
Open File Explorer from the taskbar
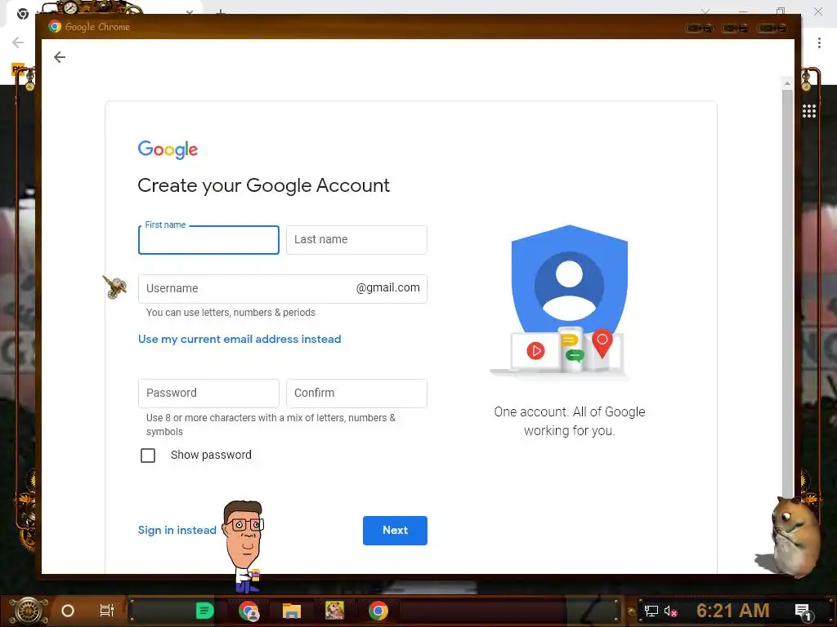[x=292, y=611]
